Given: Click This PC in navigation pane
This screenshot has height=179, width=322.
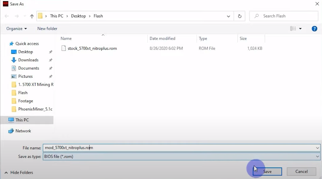Looking at the screenshot, I should [22, 120].
